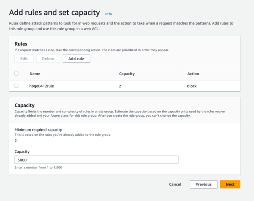Click the Delete button in Rules
Screen dimensions: 254x201
pyautogui.click(x=48, y=59)
